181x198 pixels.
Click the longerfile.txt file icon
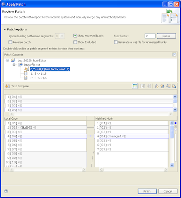point(20,65)
